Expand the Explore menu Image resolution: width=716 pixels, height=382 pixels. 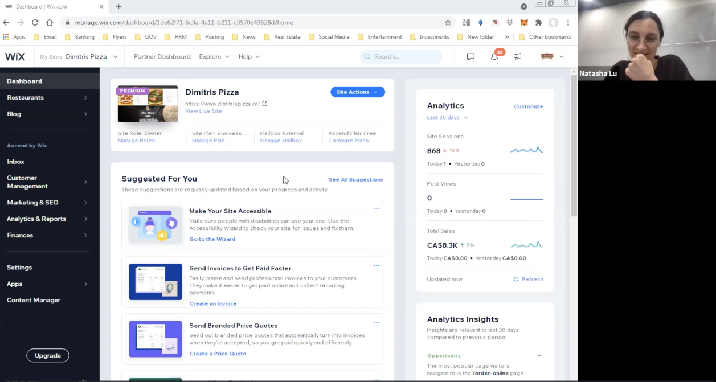(x=214, y=57)
